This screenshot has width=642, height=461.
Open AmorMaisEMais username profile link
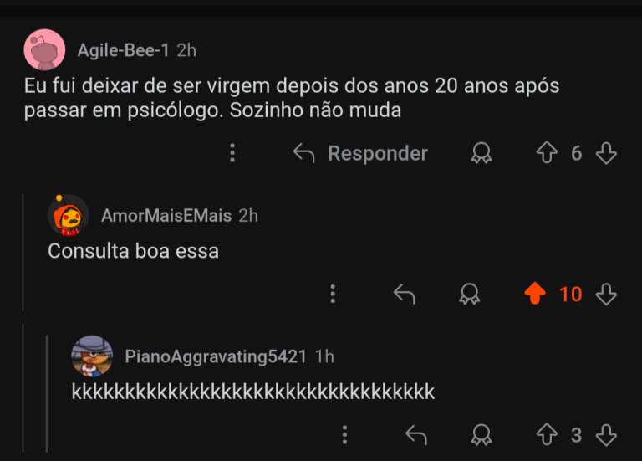point(166,216)
